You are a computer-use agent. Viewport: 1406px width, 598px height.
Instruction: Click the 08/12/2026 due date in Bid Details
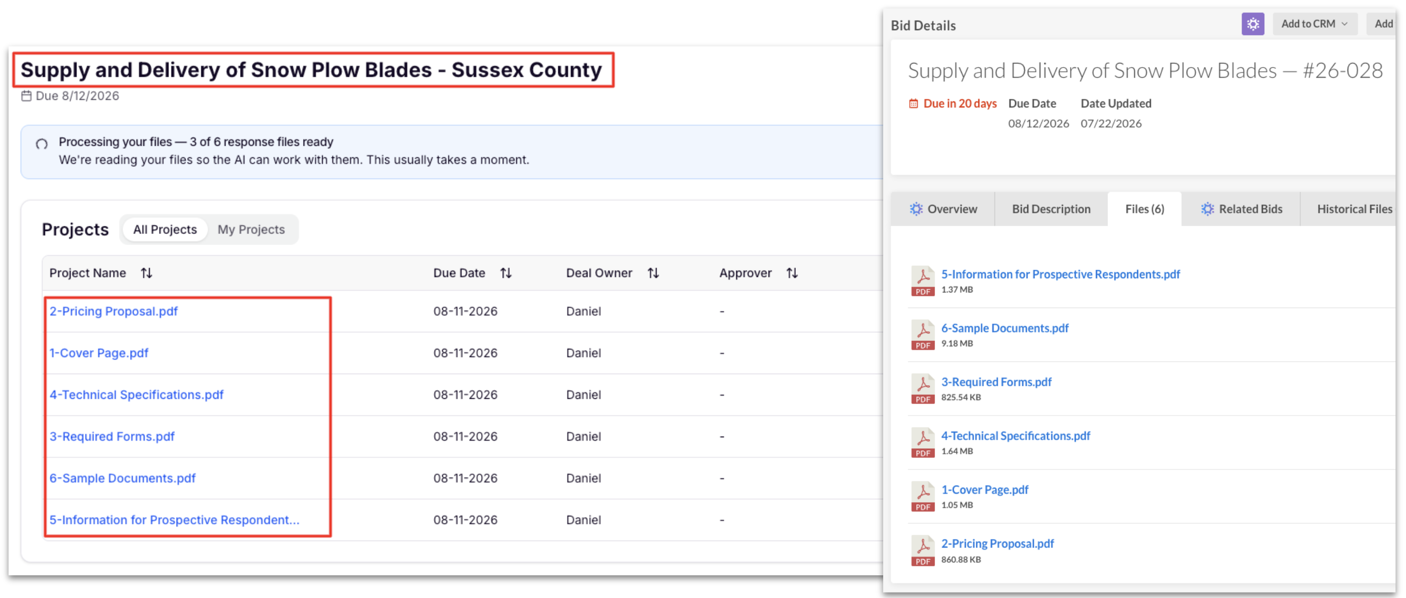(1038, 124)
